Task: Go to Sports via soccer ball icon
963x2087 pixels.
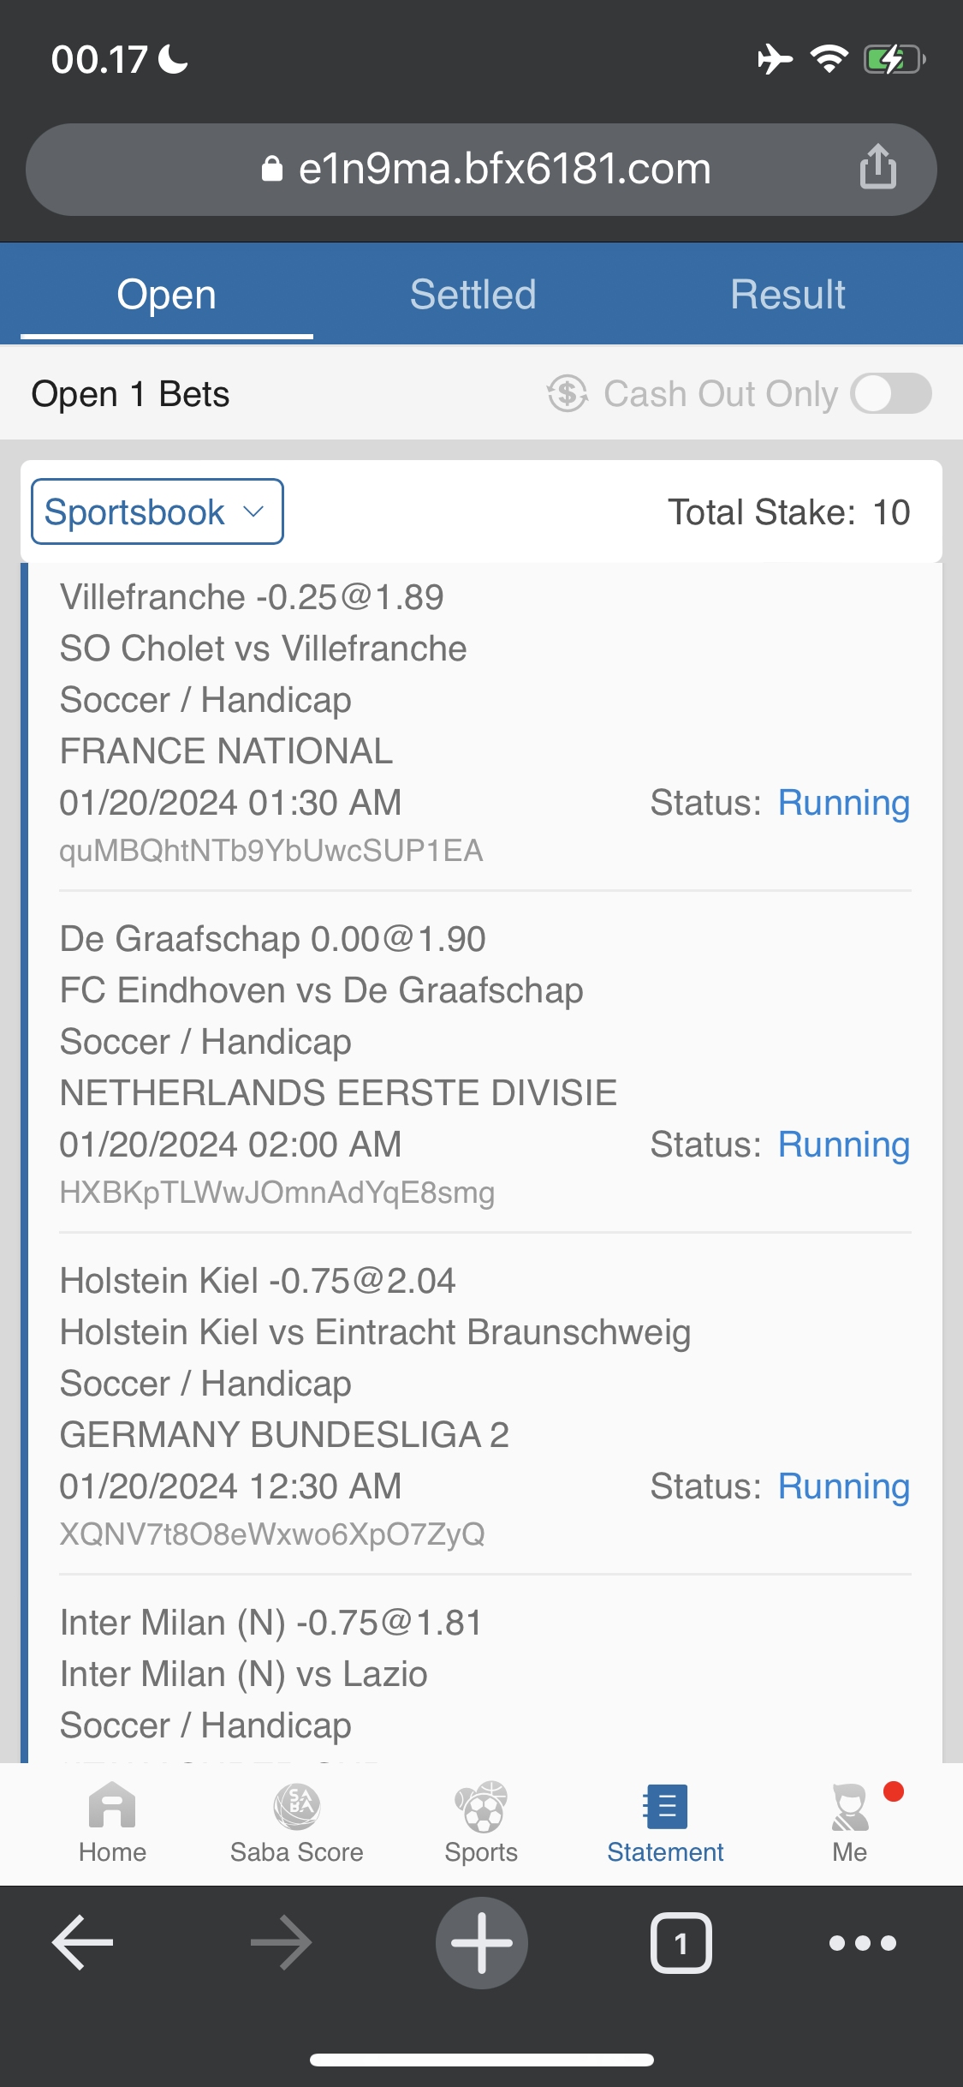Action: point(481,1806)
